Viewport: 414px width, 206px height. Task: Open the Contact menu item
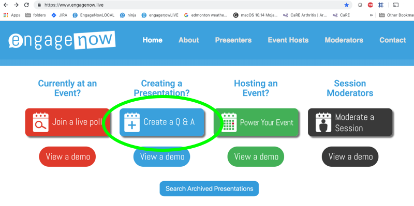click(x=393, y=40)
